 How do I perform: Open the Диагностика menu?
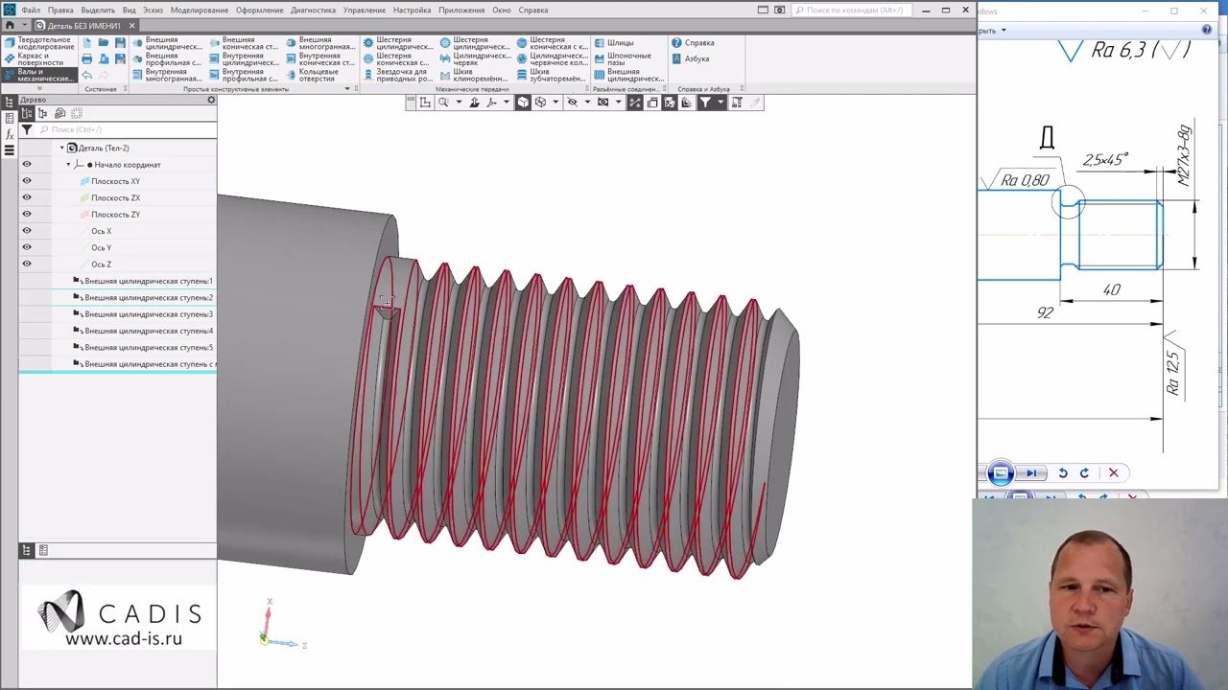[314, 10]
